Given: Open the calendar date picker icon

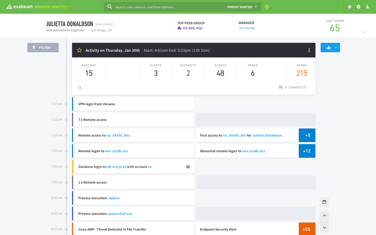Looking at the screenshot, I should point(324,202).
